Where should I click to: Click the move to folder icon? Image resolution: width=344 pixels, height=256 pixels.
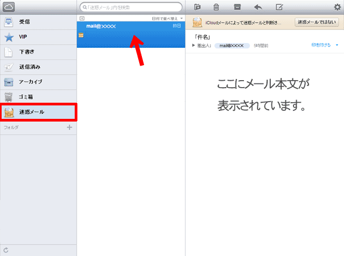[197, 7]
